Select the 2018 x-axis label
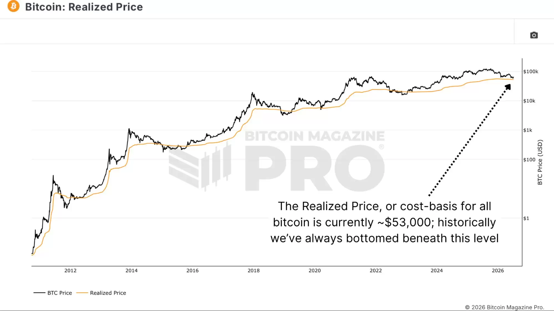554x311 pixels. point(254,271)
